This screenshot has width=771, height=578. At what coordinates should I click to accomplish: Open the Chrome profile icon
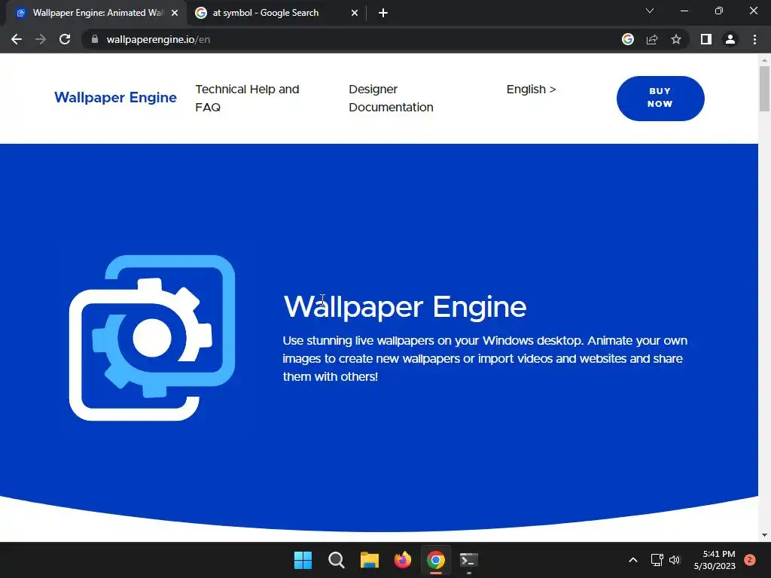[x=730, y=39]
